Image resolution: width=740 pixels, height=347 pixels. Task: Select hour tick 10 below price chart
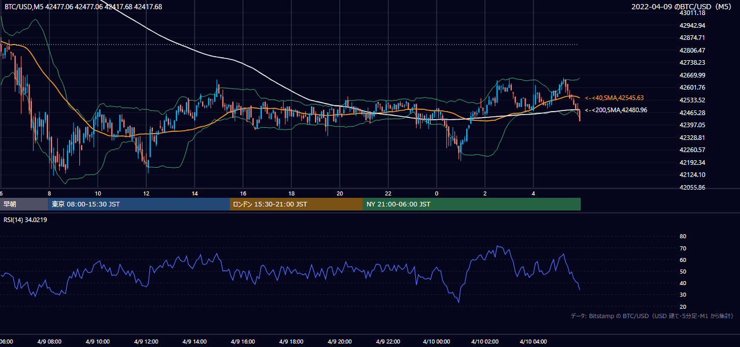click(98, 194)
